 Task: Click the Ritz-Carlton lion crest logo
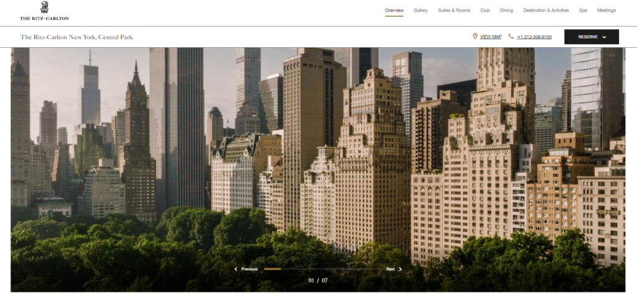coord(44,7)
